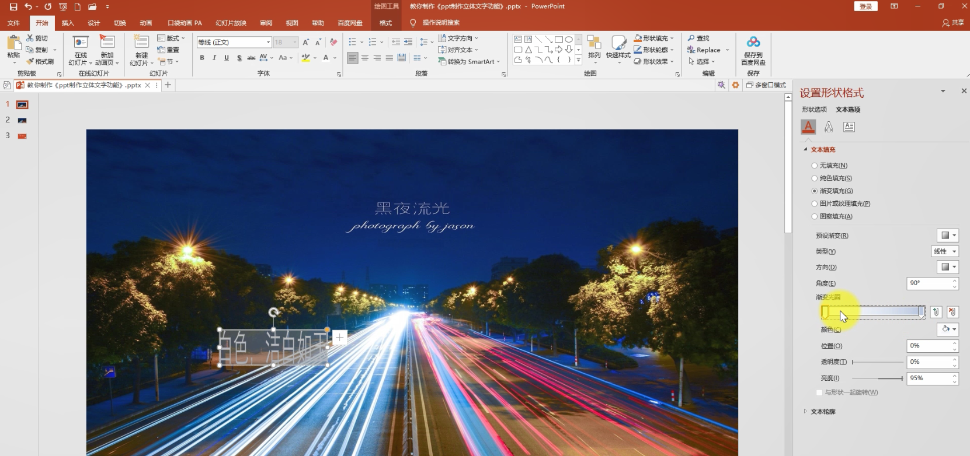The width and height of the screenshot is (970, 456).
Task: Decrease font size
Action: (318, 42)
